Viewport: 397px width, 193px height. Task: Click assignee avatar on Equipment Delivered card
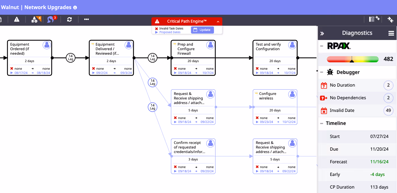point(129,45)
